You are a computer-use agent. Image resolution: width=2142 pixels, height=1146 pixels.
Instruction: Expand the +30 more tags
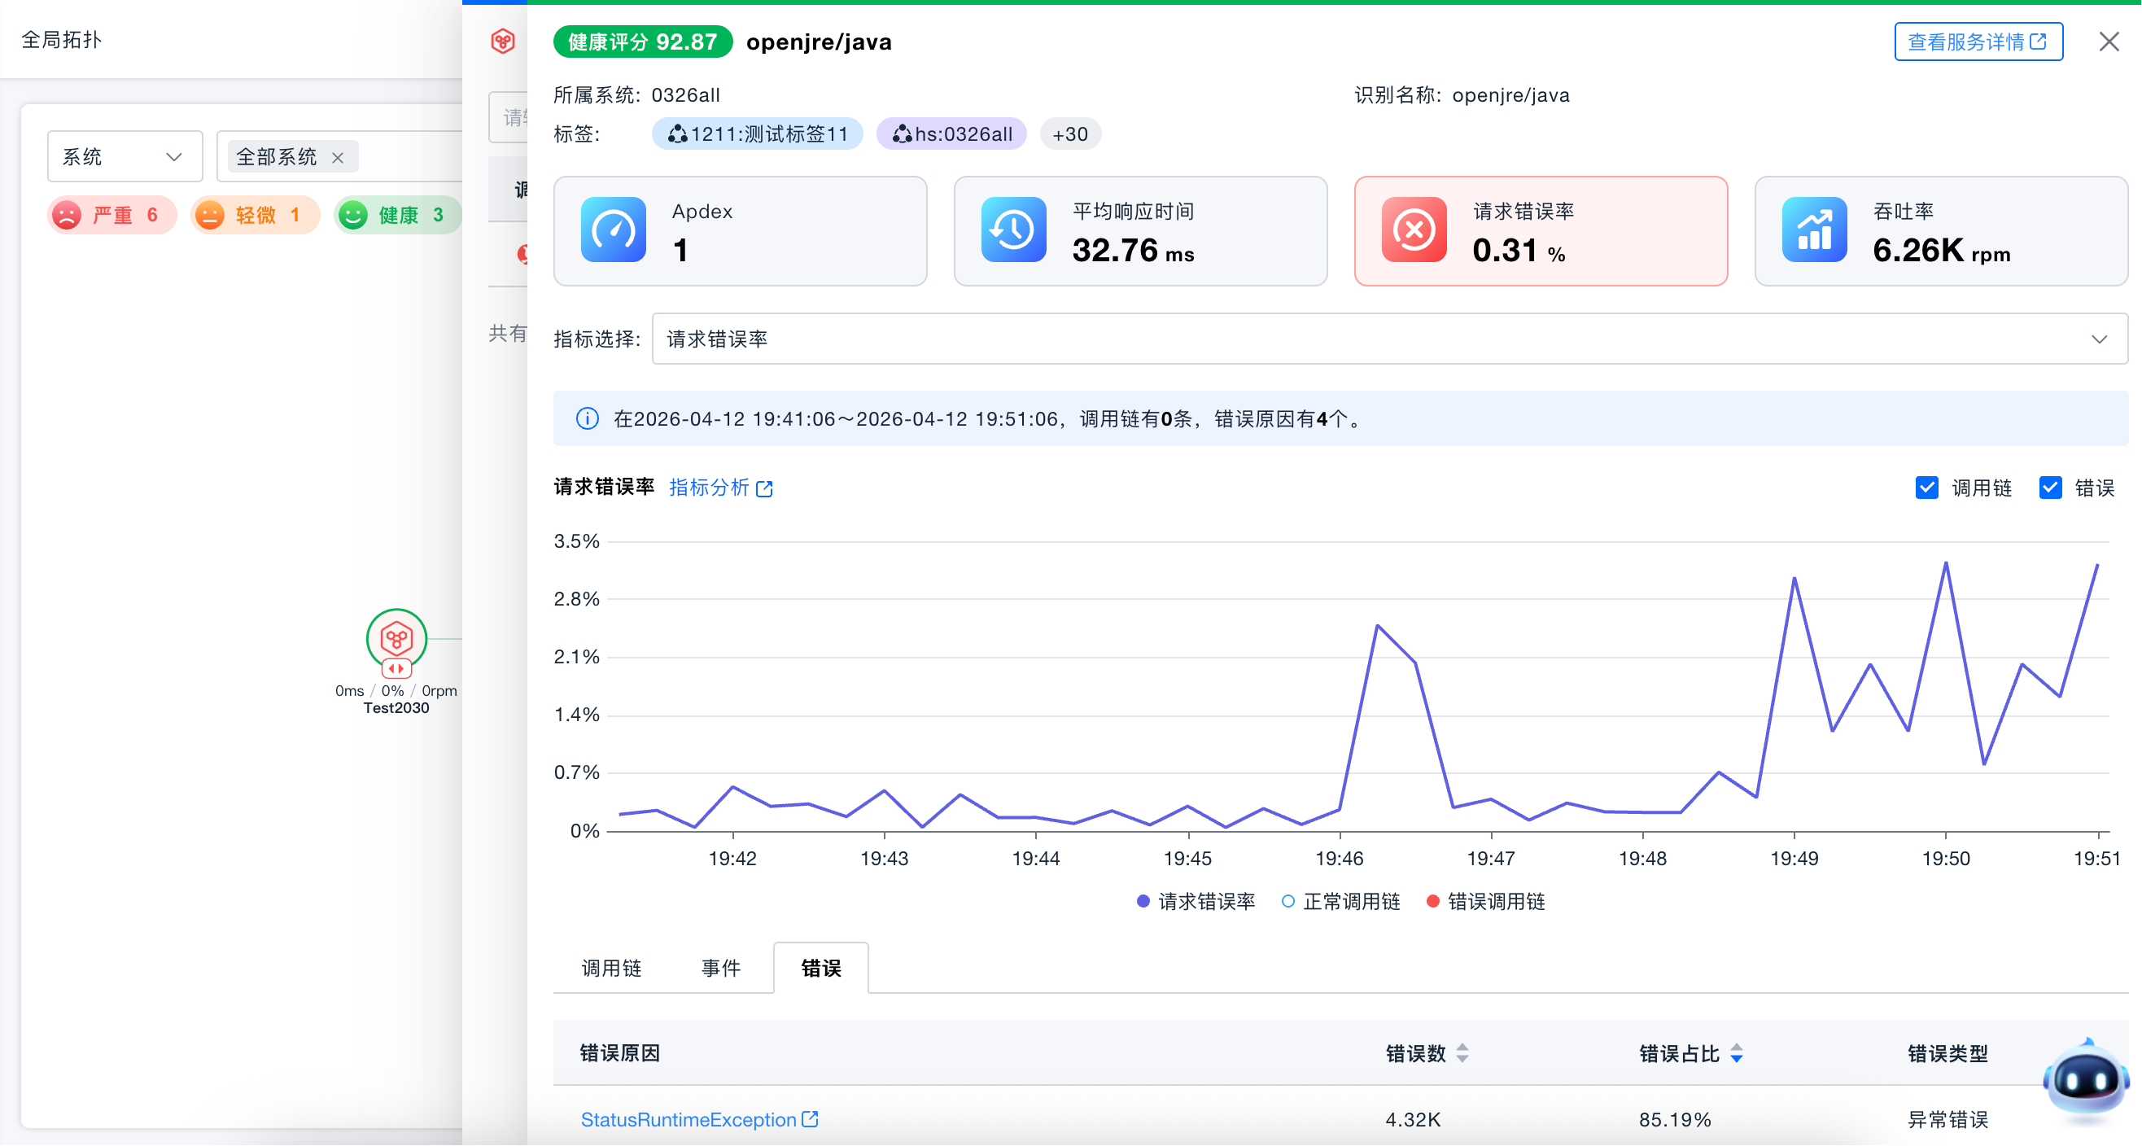pyautogui.click(x=1069, y=134)
